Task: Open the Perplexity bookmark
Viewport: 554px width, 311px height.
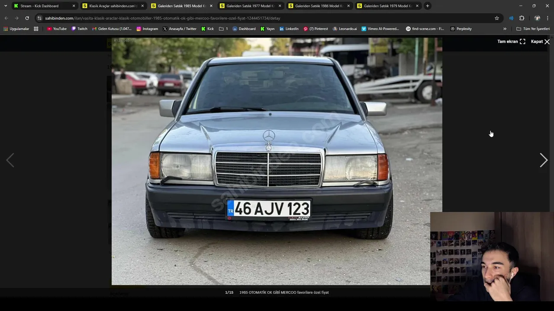Action: [x=461, y=29]
